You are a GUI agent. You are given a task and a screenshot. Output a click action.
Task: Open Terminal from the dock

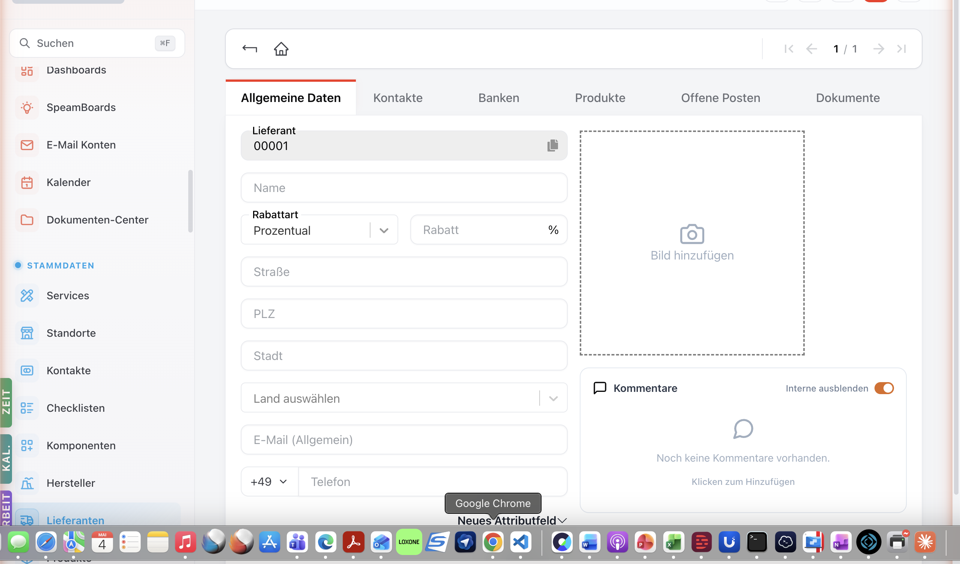[x=757, y=542]
